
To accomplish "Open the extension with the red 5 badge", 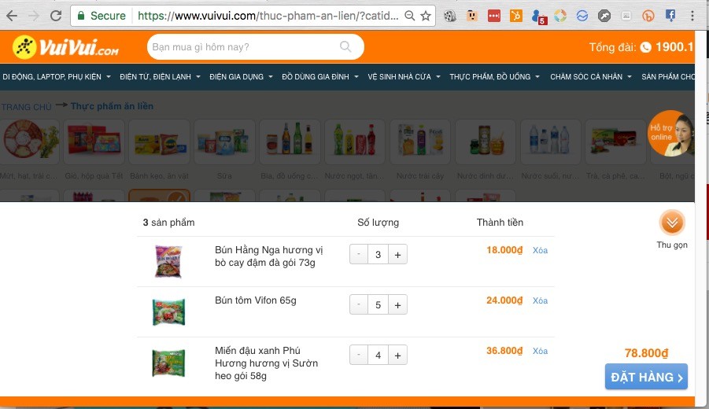I will pos(539,17).
